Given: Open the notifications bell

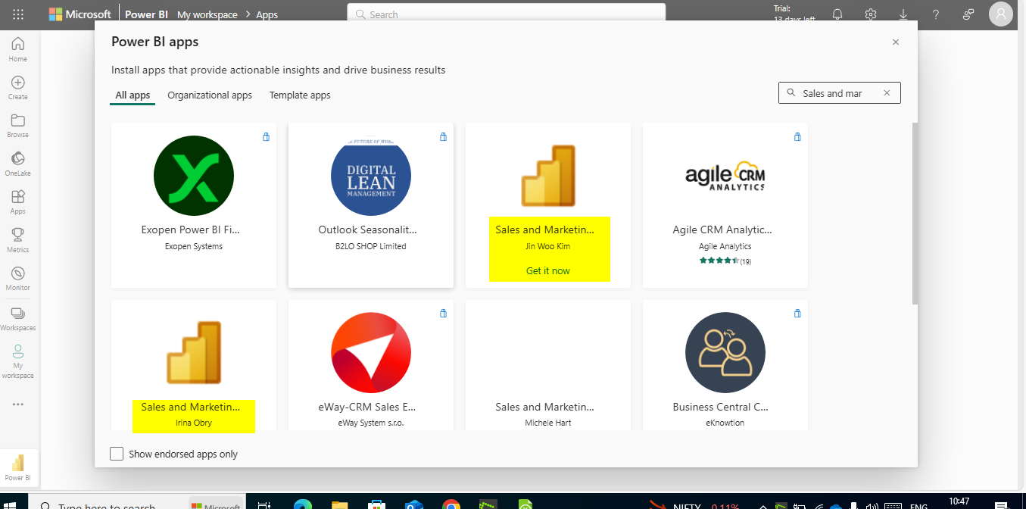Looking at the screenshot, I should (x=837, y=14).
